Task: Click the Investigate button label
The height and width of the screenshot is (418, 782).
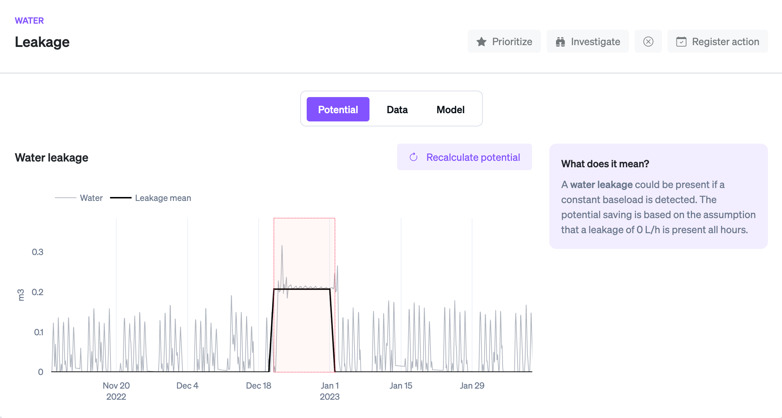Action: [x=595, y=42]
